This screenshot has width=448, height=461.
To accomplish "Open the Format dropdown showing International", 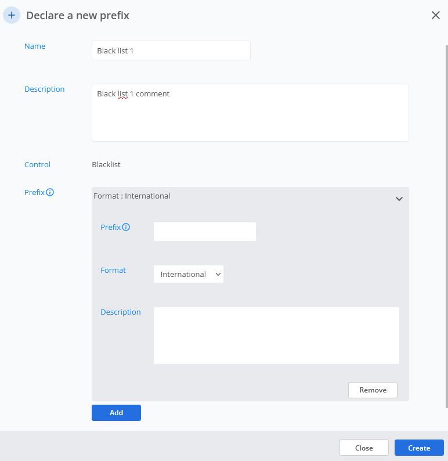I will click(189, 274).
